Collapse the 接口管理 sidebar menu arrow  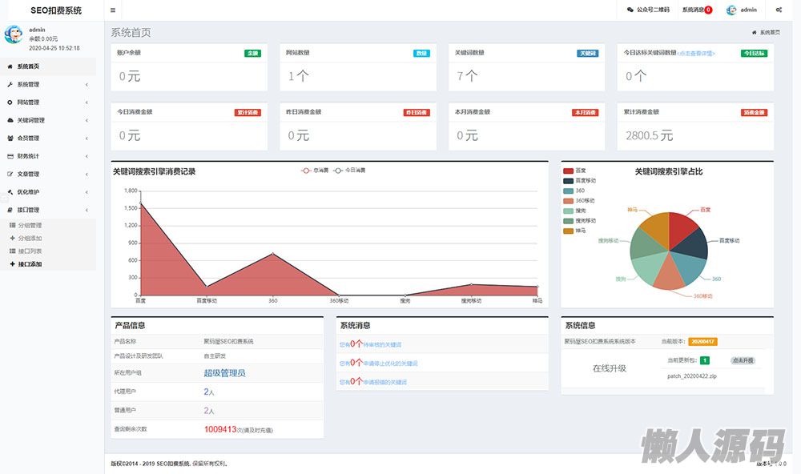(87, 210)
